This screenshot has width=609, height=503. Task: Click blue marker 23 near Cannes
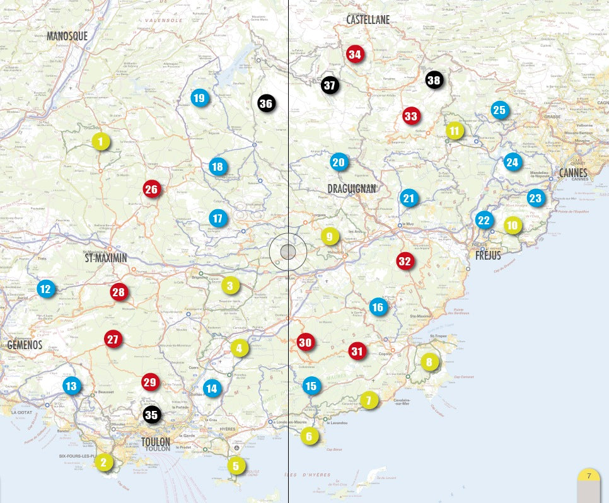535,199
